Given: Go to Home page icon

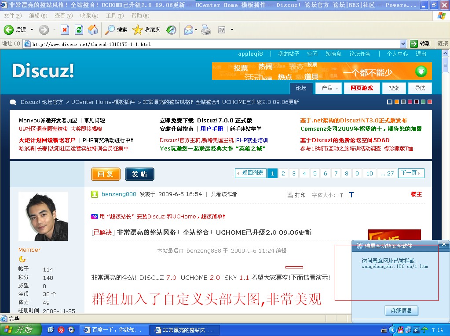Looking at the screenshot, I should [x=93, y=29].
